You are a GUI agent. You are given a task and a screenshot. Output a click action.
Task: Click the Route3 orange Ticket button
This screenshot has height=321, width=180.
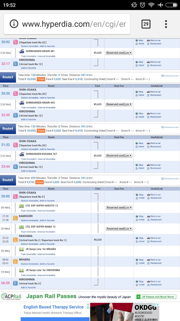coord(41,79)
